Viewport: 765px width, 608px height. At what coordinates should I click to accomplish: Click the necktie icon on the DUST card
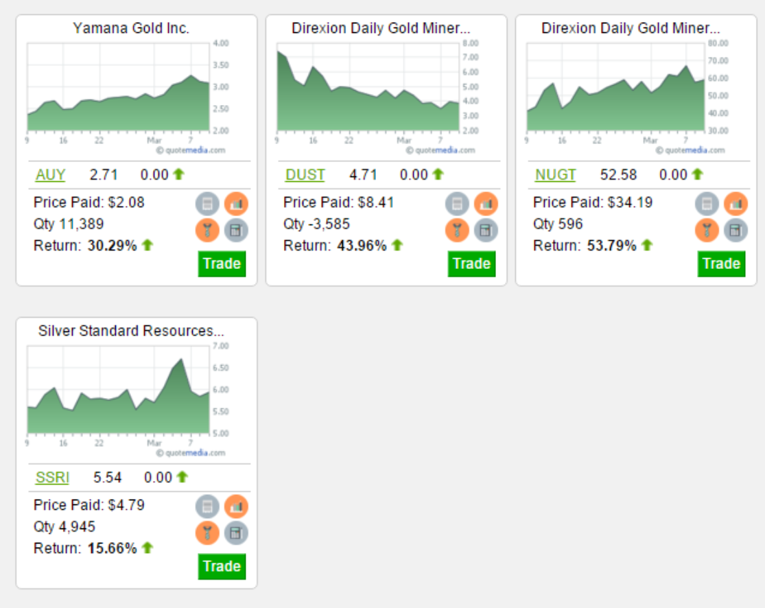(x=457, y=231)
